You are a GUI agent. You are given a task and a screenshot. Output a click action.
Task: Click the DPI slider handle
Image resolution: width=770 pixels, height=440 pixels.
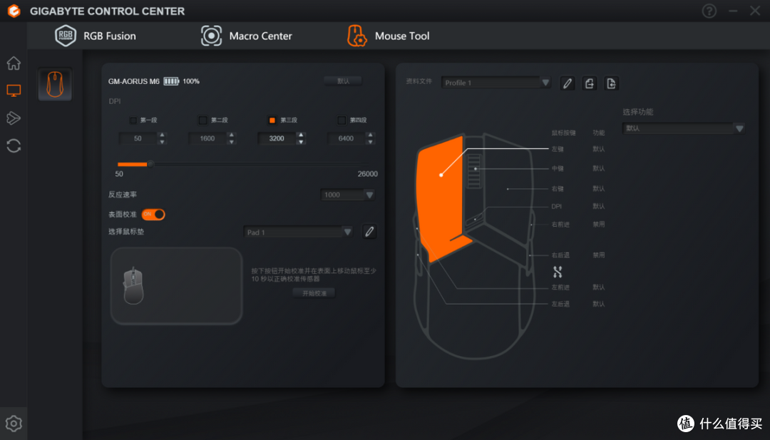tap(150, 164)
